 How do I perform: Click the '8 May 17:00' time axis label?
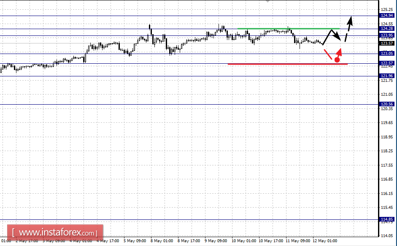click(189, 241)
